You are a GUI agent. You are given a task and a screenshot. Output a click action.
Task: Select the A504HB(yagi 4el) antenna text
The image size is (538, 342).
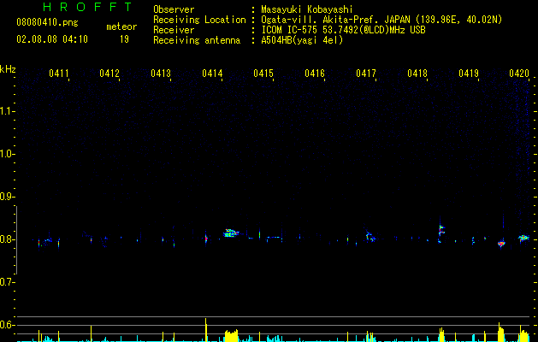tap(302, 40)
